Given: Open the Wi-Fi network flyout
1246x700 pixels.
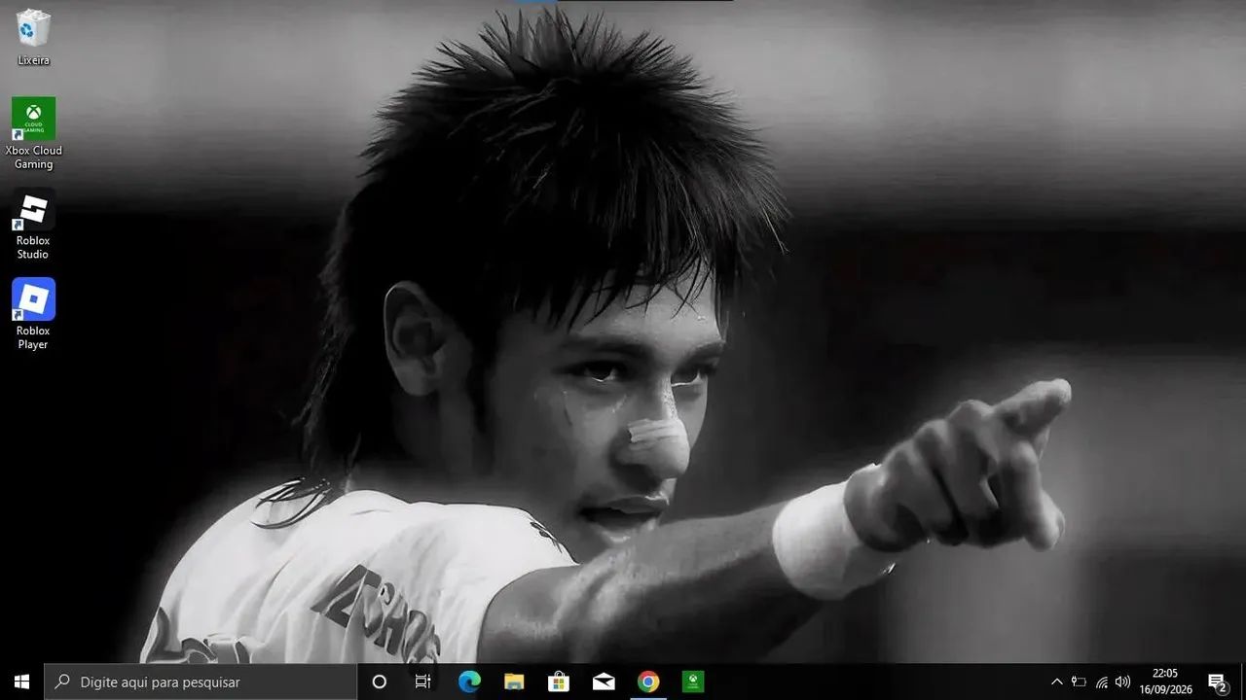Looking at the screenshot, I should point(1101,682).
